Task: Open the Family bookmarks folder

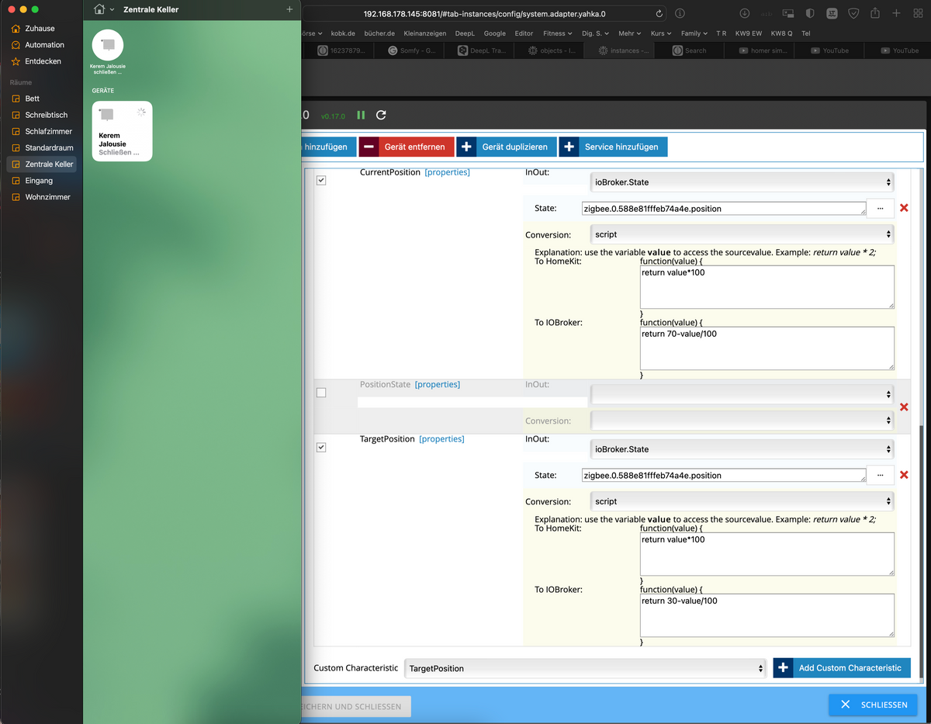Action: [694, 33]
